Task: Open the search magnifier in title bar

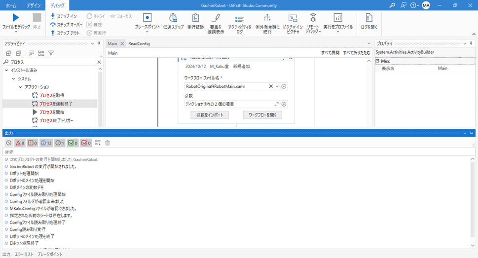Action: click(392, 5)
